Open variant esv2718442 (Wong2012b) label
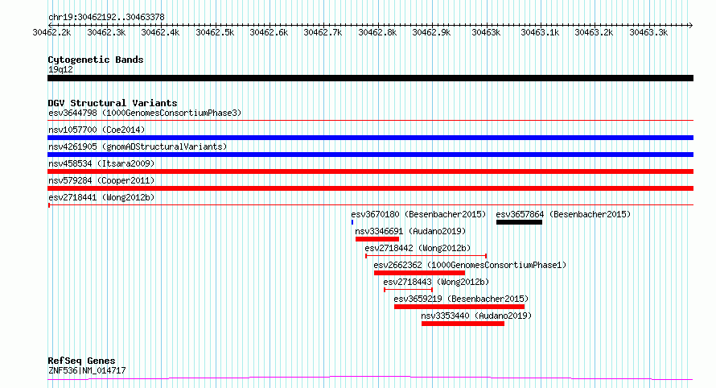This screenshot has width=716, height=388. [418, 248]
